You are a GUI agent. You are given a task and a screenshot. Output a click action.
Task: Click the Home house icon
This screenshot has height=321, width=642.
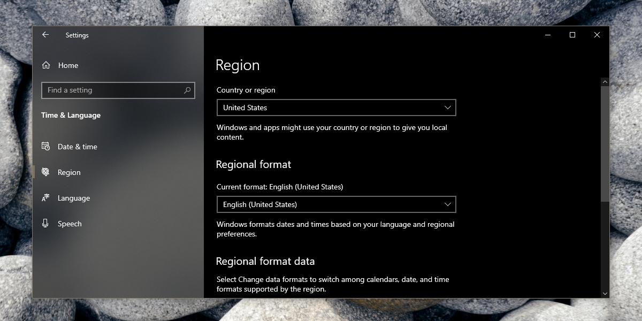pos(46,65)
